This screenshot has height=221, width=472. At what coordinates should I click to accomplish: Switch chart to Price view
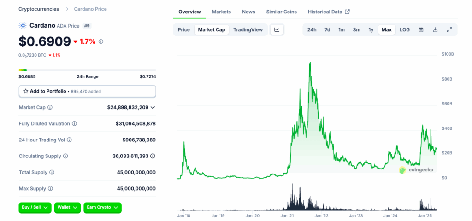click(183, 30)
